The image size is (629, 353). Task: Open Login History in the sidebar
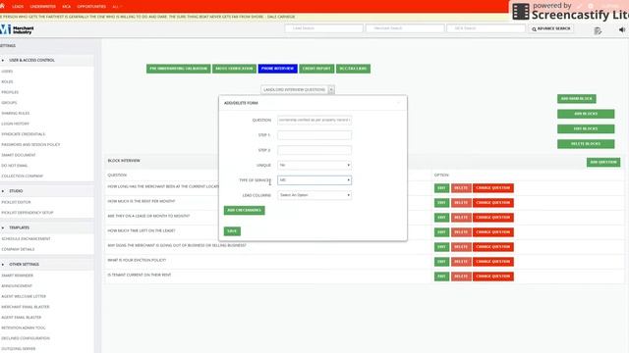point(16,124)
